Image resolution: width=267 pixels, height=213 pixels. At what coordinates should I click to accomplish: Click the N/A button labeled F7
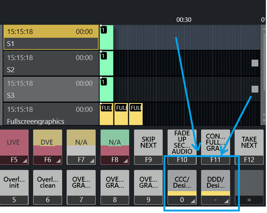81,147
